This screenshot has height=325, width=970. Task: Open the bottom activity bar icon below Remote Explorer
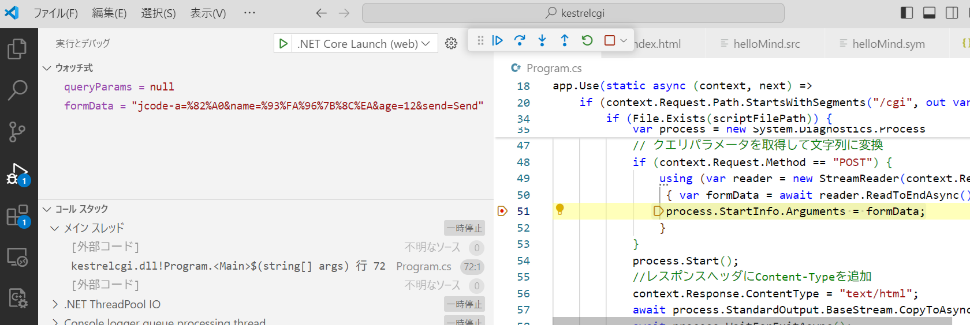[x=17, y=298]
